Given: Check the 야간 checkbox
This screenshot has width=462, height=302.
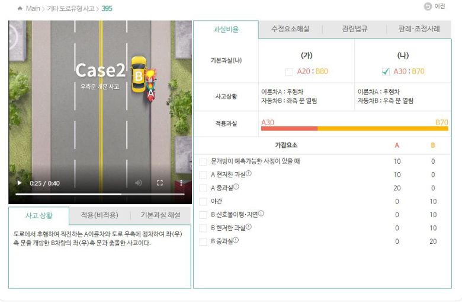Looking at the screenshot, I should tap(203, 201).
